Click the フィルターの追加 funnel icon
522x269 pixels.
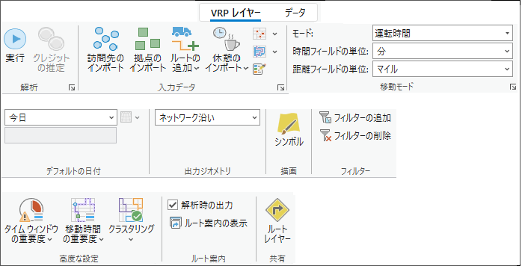tap(325, 117)
